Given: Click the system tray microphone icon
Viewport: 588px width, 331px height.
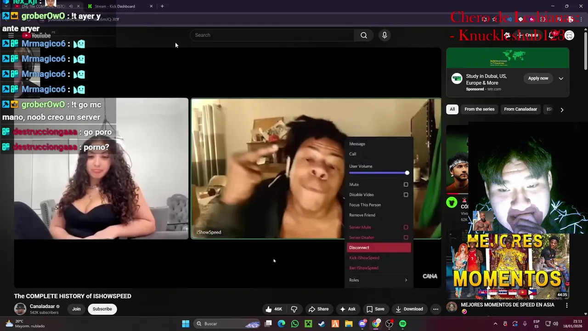Looking at the screenshot, I should pos(525,324).
